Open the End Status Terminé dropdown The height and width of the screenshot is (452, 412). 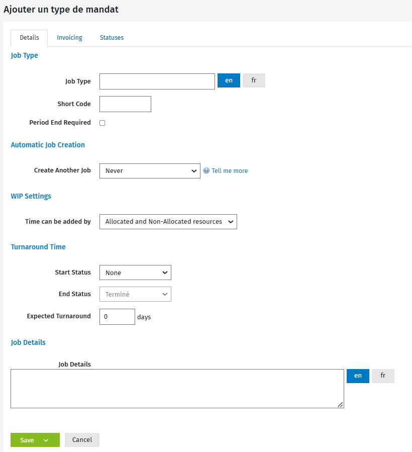pos(136,294)
